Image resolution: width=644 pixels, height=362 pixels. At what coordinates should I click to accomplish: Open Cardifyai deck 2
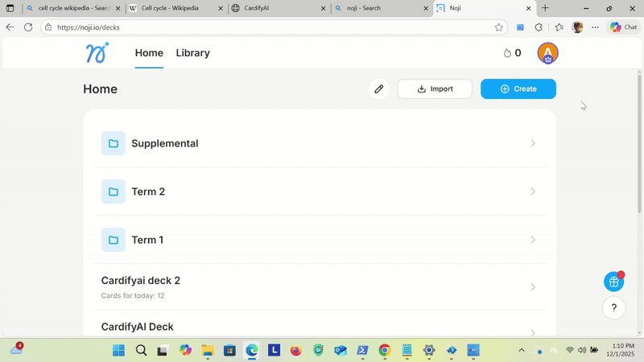[x=320, y=287]
